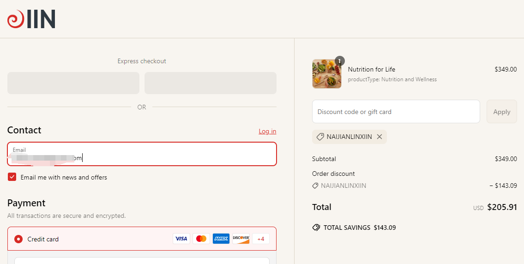The width and height of the screenshot is (524, 264).
Task: Click the order discount tag icon
Action: click(x=315, y=186)
